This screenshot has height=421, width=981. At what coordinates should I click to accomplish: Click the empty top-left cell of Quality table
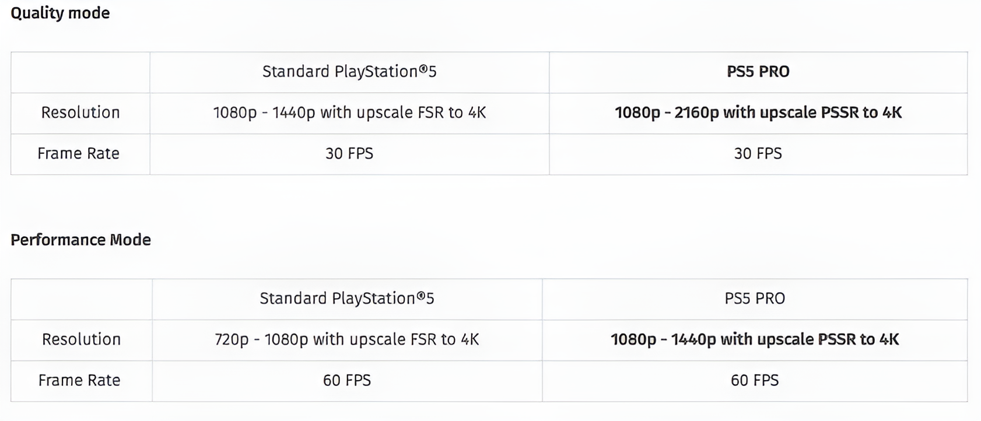(80, 72)
